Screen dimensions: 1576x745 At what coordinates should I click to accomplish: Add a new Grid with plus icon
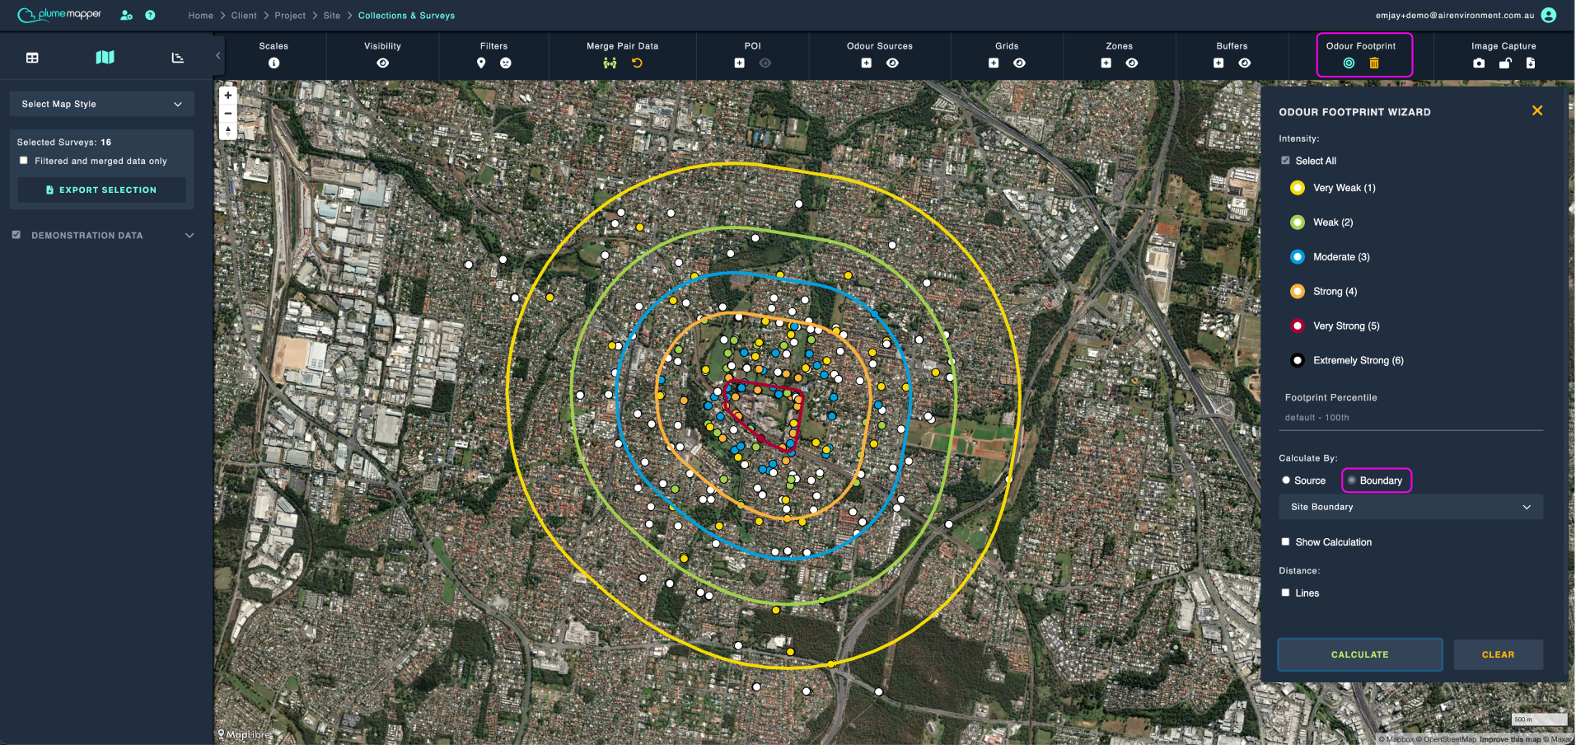994,63
